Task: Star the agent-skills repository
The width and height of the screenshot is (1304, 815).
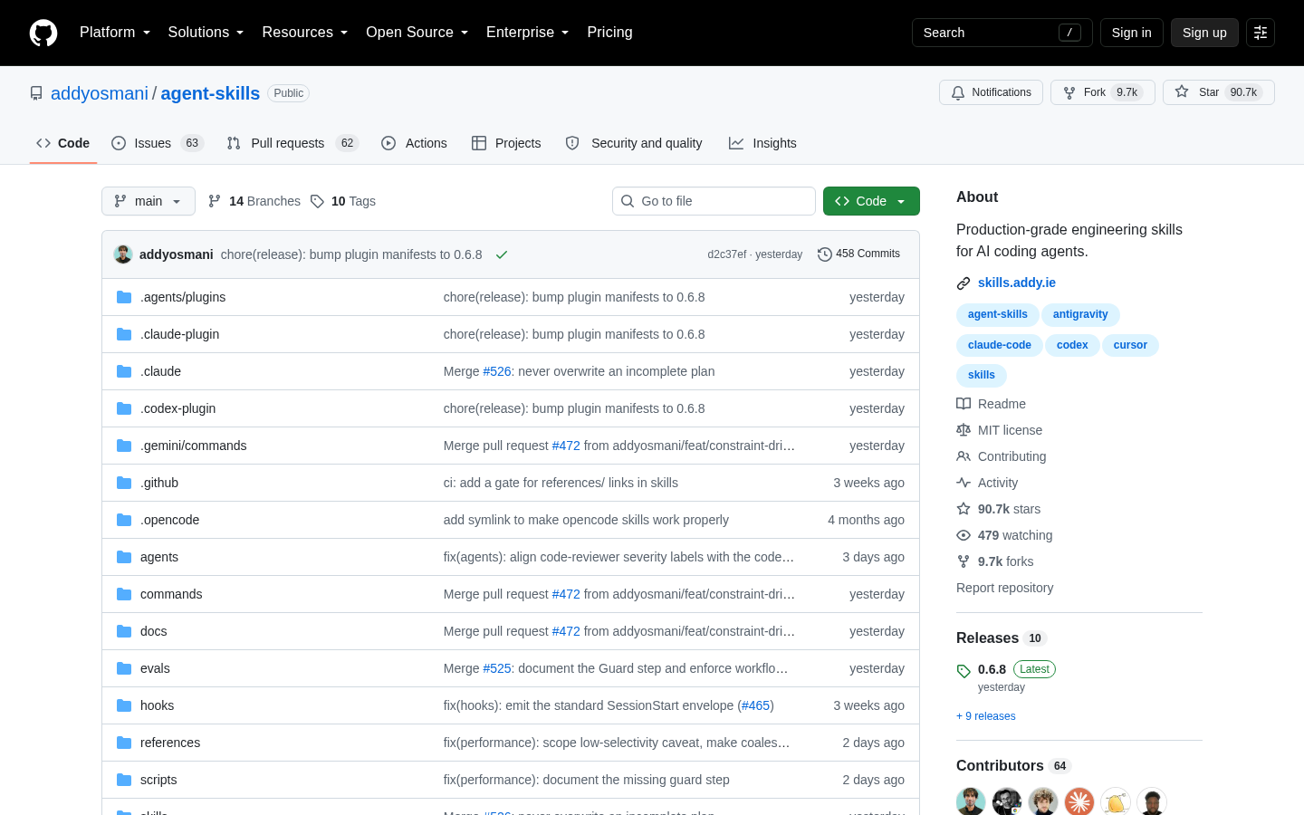Action: (x=1219, y=92)
